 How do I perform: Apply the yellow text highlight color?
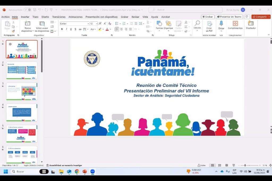point(100,29)
